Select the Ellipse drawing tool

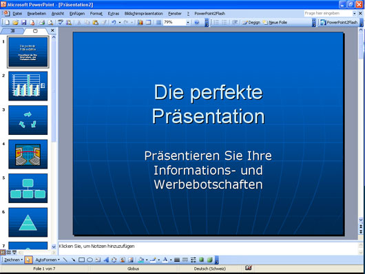pyautogui.click(x=90, y=260)
